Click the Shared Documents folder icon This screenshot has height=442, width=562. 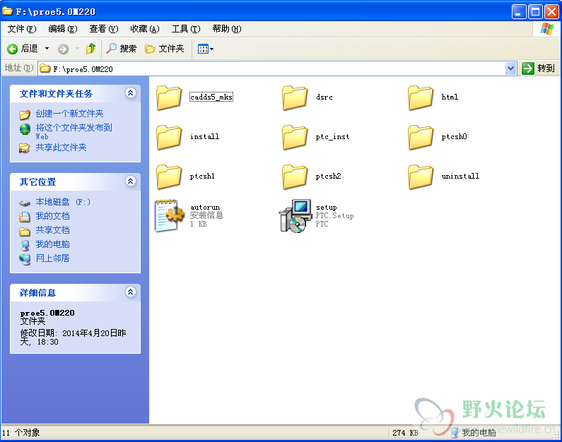[x=25, y=232]
